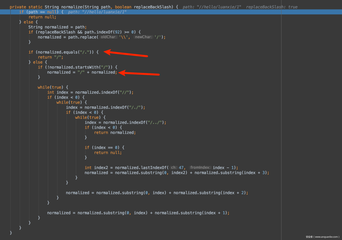The height and width of the screenshot is (240, 342).
Task: Click the 'oldChar:' parameter hint
Action: 108,37
